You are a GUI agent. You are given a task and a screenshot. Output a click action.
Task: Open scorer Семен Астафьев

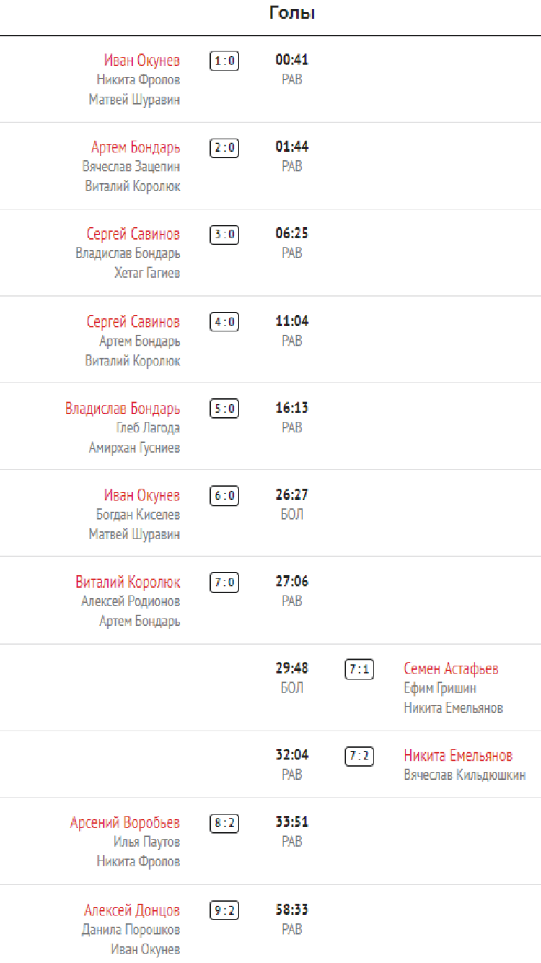tap(451, 669)
